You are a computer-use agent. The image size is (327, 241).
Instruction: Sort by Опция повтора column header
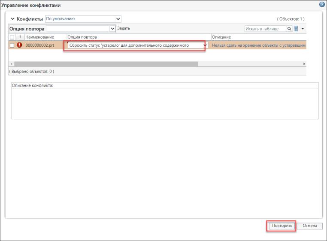pos(82,37)
